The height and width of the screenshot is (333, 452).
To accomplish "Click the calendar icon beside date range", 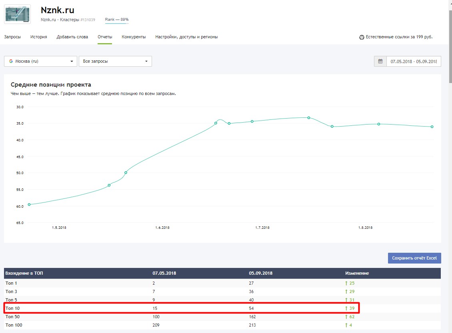I will [380, 61].
